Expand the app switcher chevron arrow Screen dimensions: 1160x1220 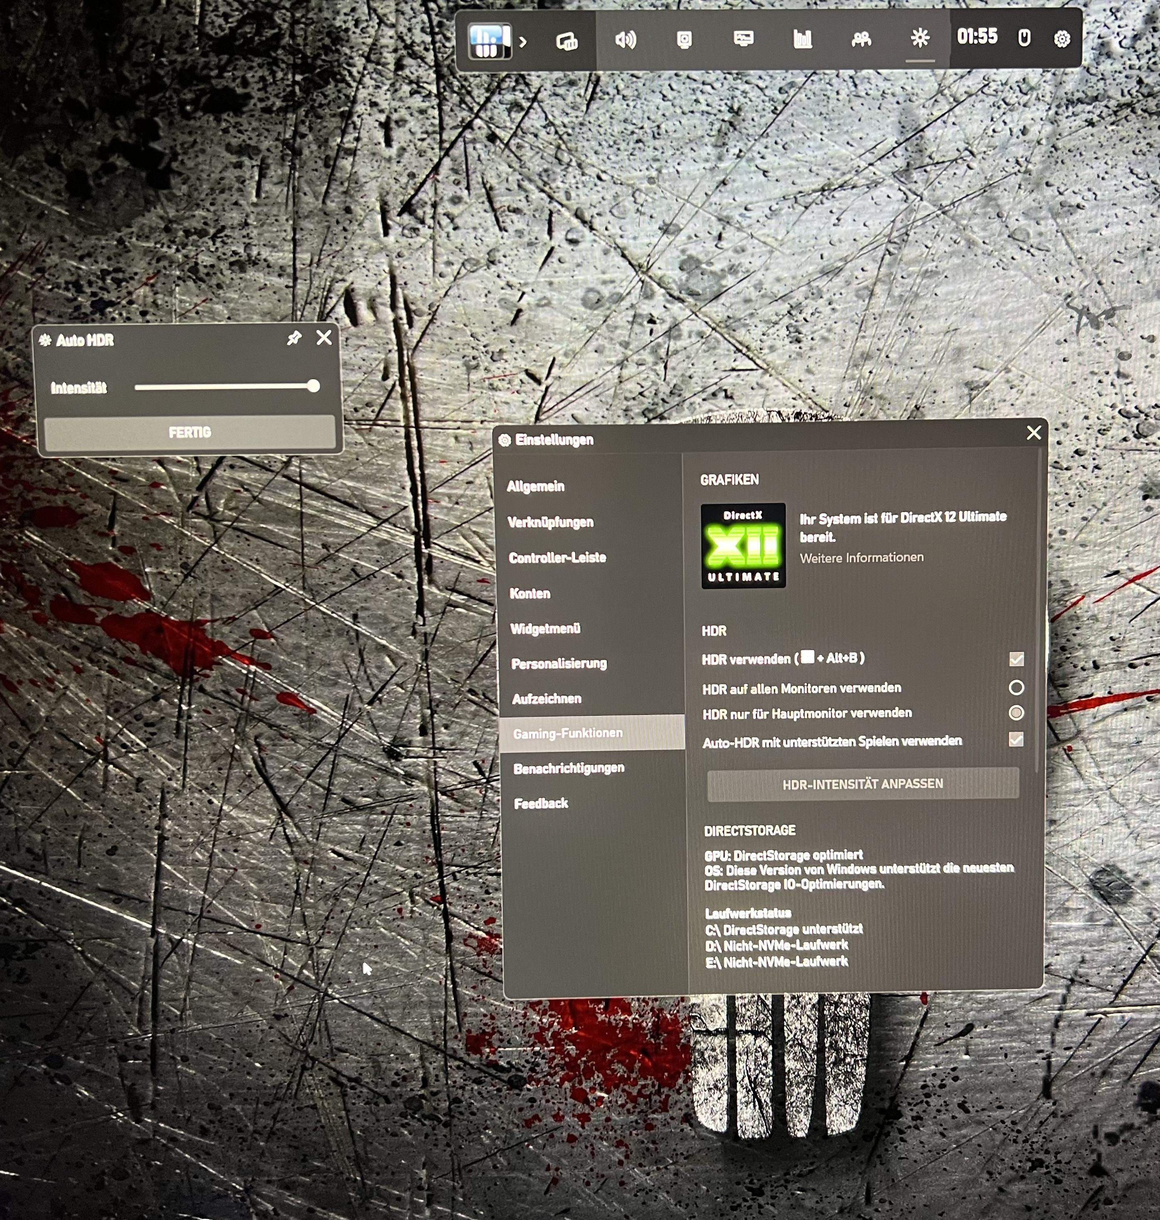tap(523, 43)
